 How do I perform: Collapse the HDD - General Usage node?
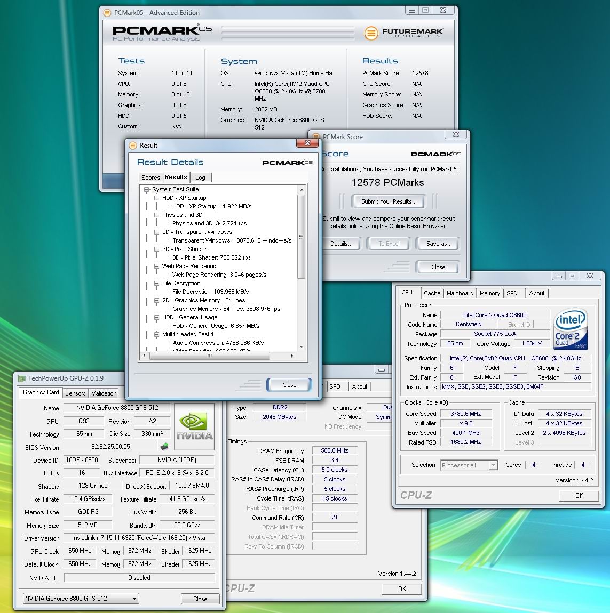(x=156, y=318)
